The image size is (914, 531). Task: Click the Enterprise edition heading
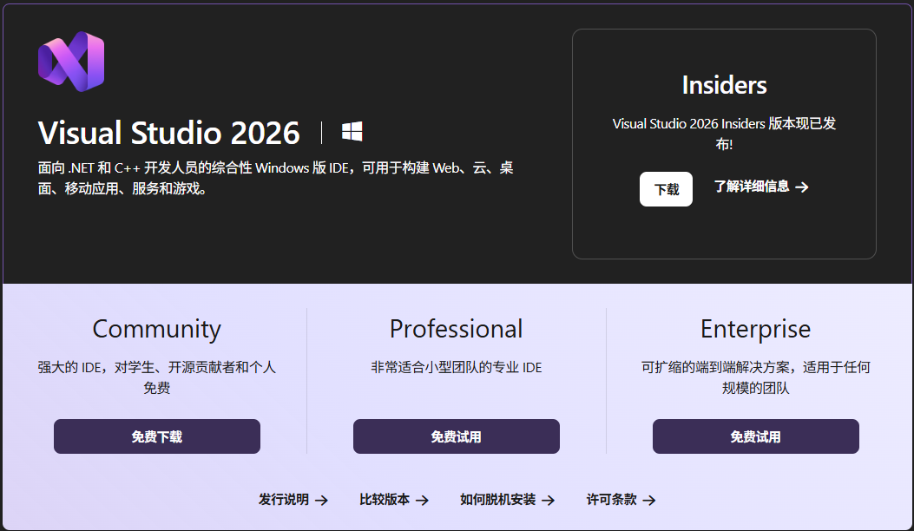755,329
